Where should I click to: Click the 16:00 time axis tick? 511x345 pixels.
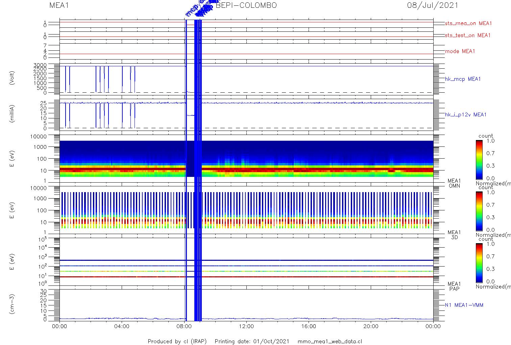309,326
